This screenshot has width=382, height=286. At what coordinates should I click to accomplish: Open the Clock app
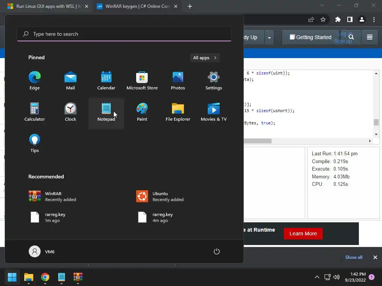pyautogui.click(x=71, y=112)
